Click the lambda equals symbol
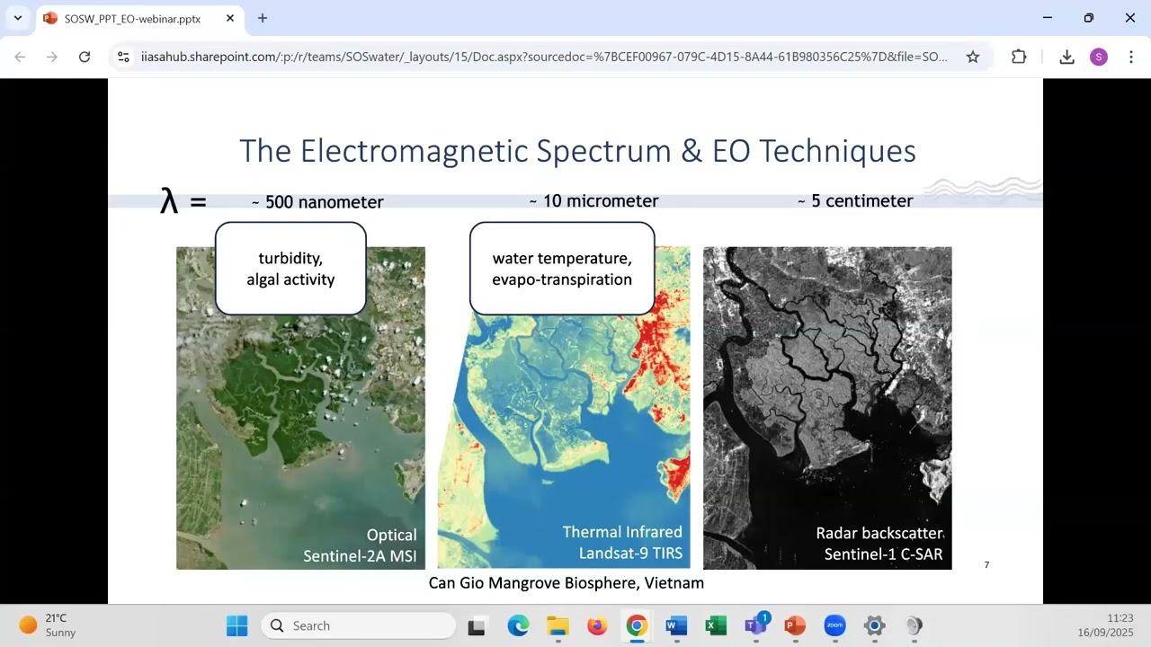 (x=183, y=201)
